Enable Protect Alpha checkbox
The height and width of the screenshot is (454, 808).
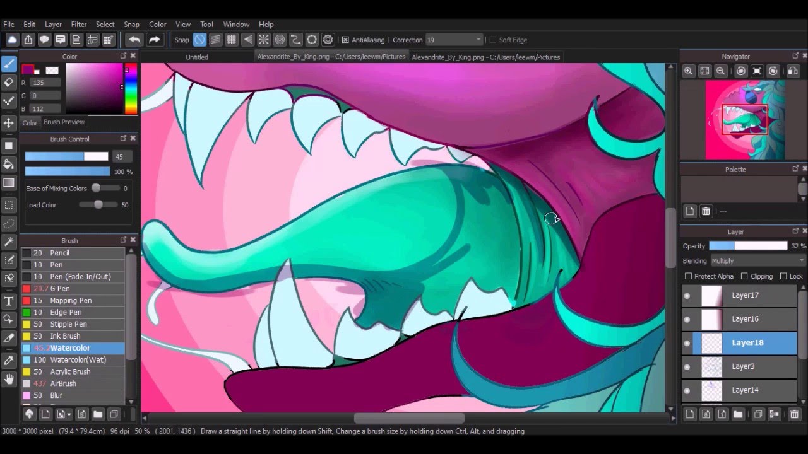(688, 276)
